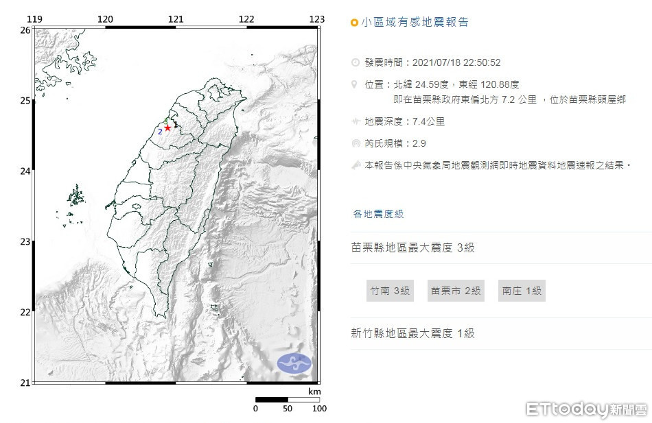Select the 各地震度級 section heading
652x423 pixels.
(x=378, y=214)
